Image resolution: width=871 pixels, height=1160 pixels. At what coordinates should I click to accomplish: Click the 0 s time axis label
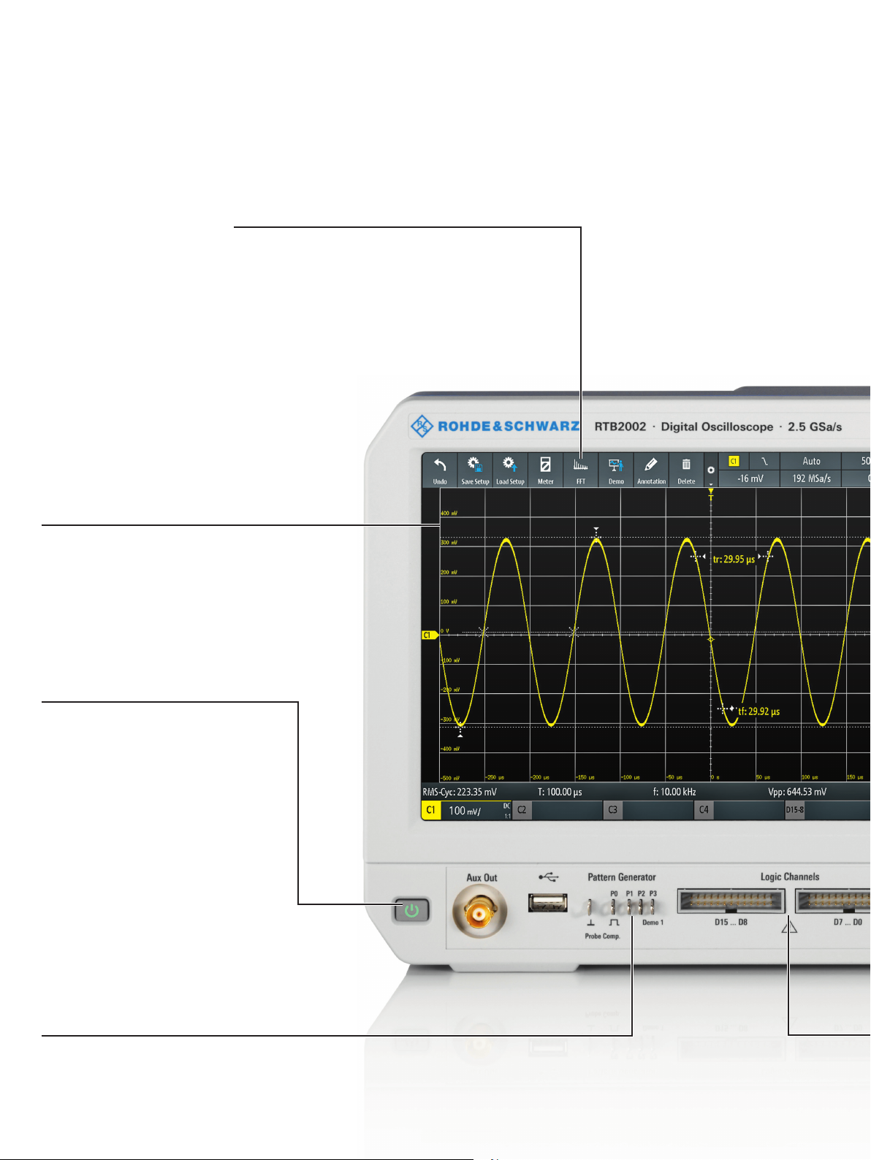715,777
